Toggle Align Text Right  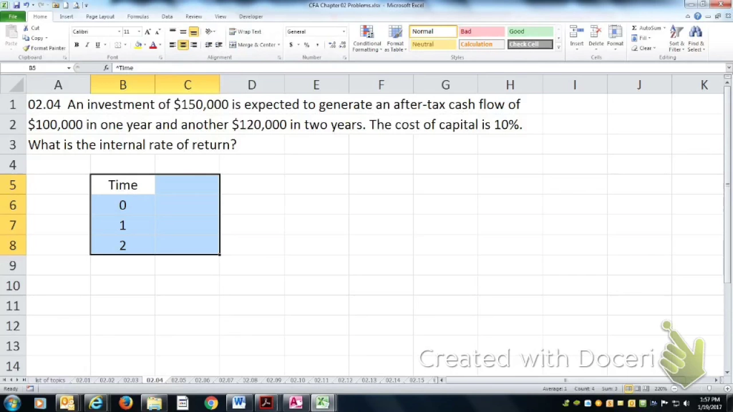coord(194,45)
